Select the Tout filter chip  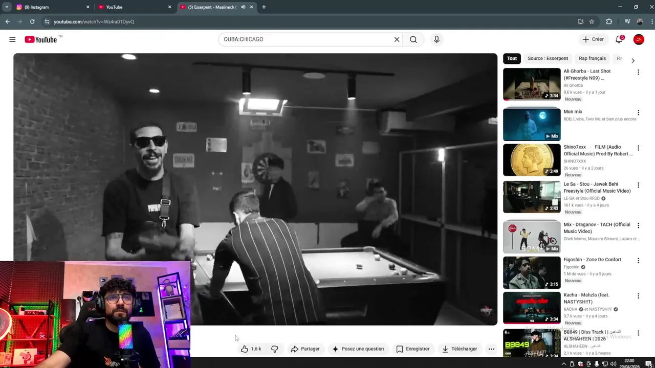[512, 58]
